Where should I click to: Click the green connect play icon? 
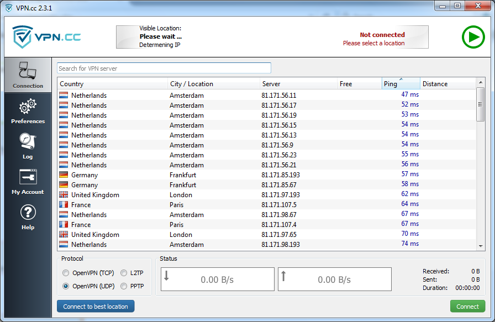point(473,37)
